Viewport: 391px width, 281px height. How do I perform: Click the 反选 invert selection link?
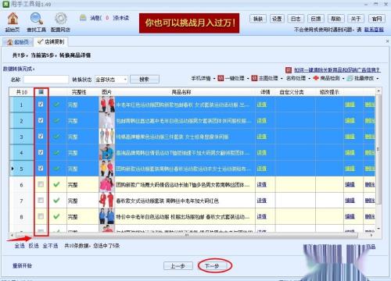[34, 246]
